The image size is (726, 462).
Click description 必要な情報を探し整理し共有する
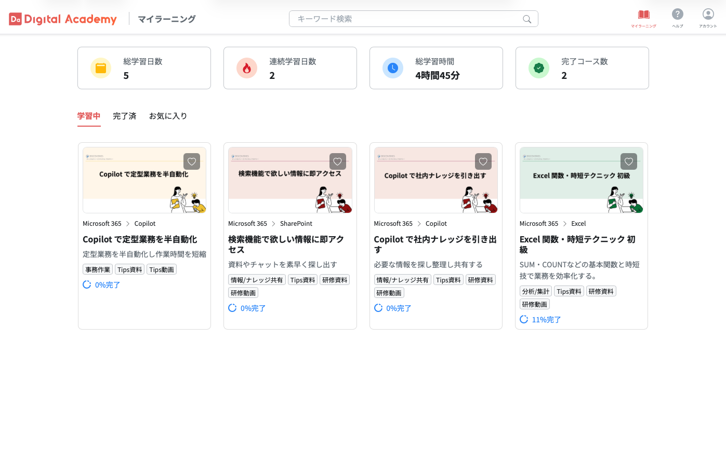point(428,265)
